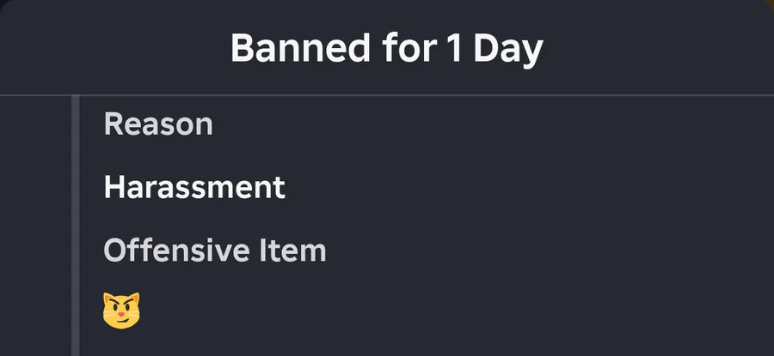Click the empty gutter left of the quote bar

pos(35,226)
